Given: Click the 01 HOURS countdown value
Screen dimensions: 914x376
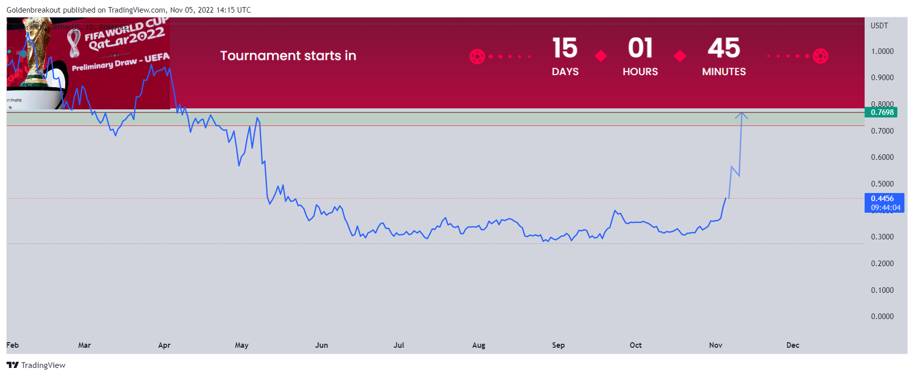Looking at the screenshot, I should pyautogui.click(x=640, y=56).
